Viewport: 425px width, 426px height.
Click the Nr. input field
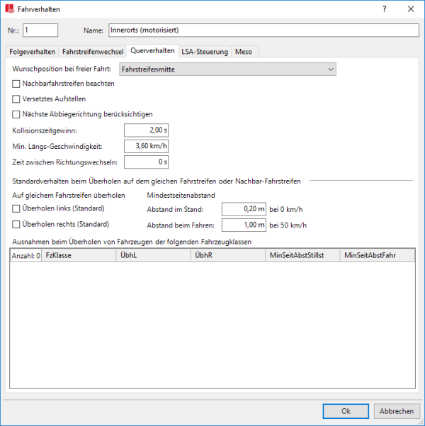point(40,30)
